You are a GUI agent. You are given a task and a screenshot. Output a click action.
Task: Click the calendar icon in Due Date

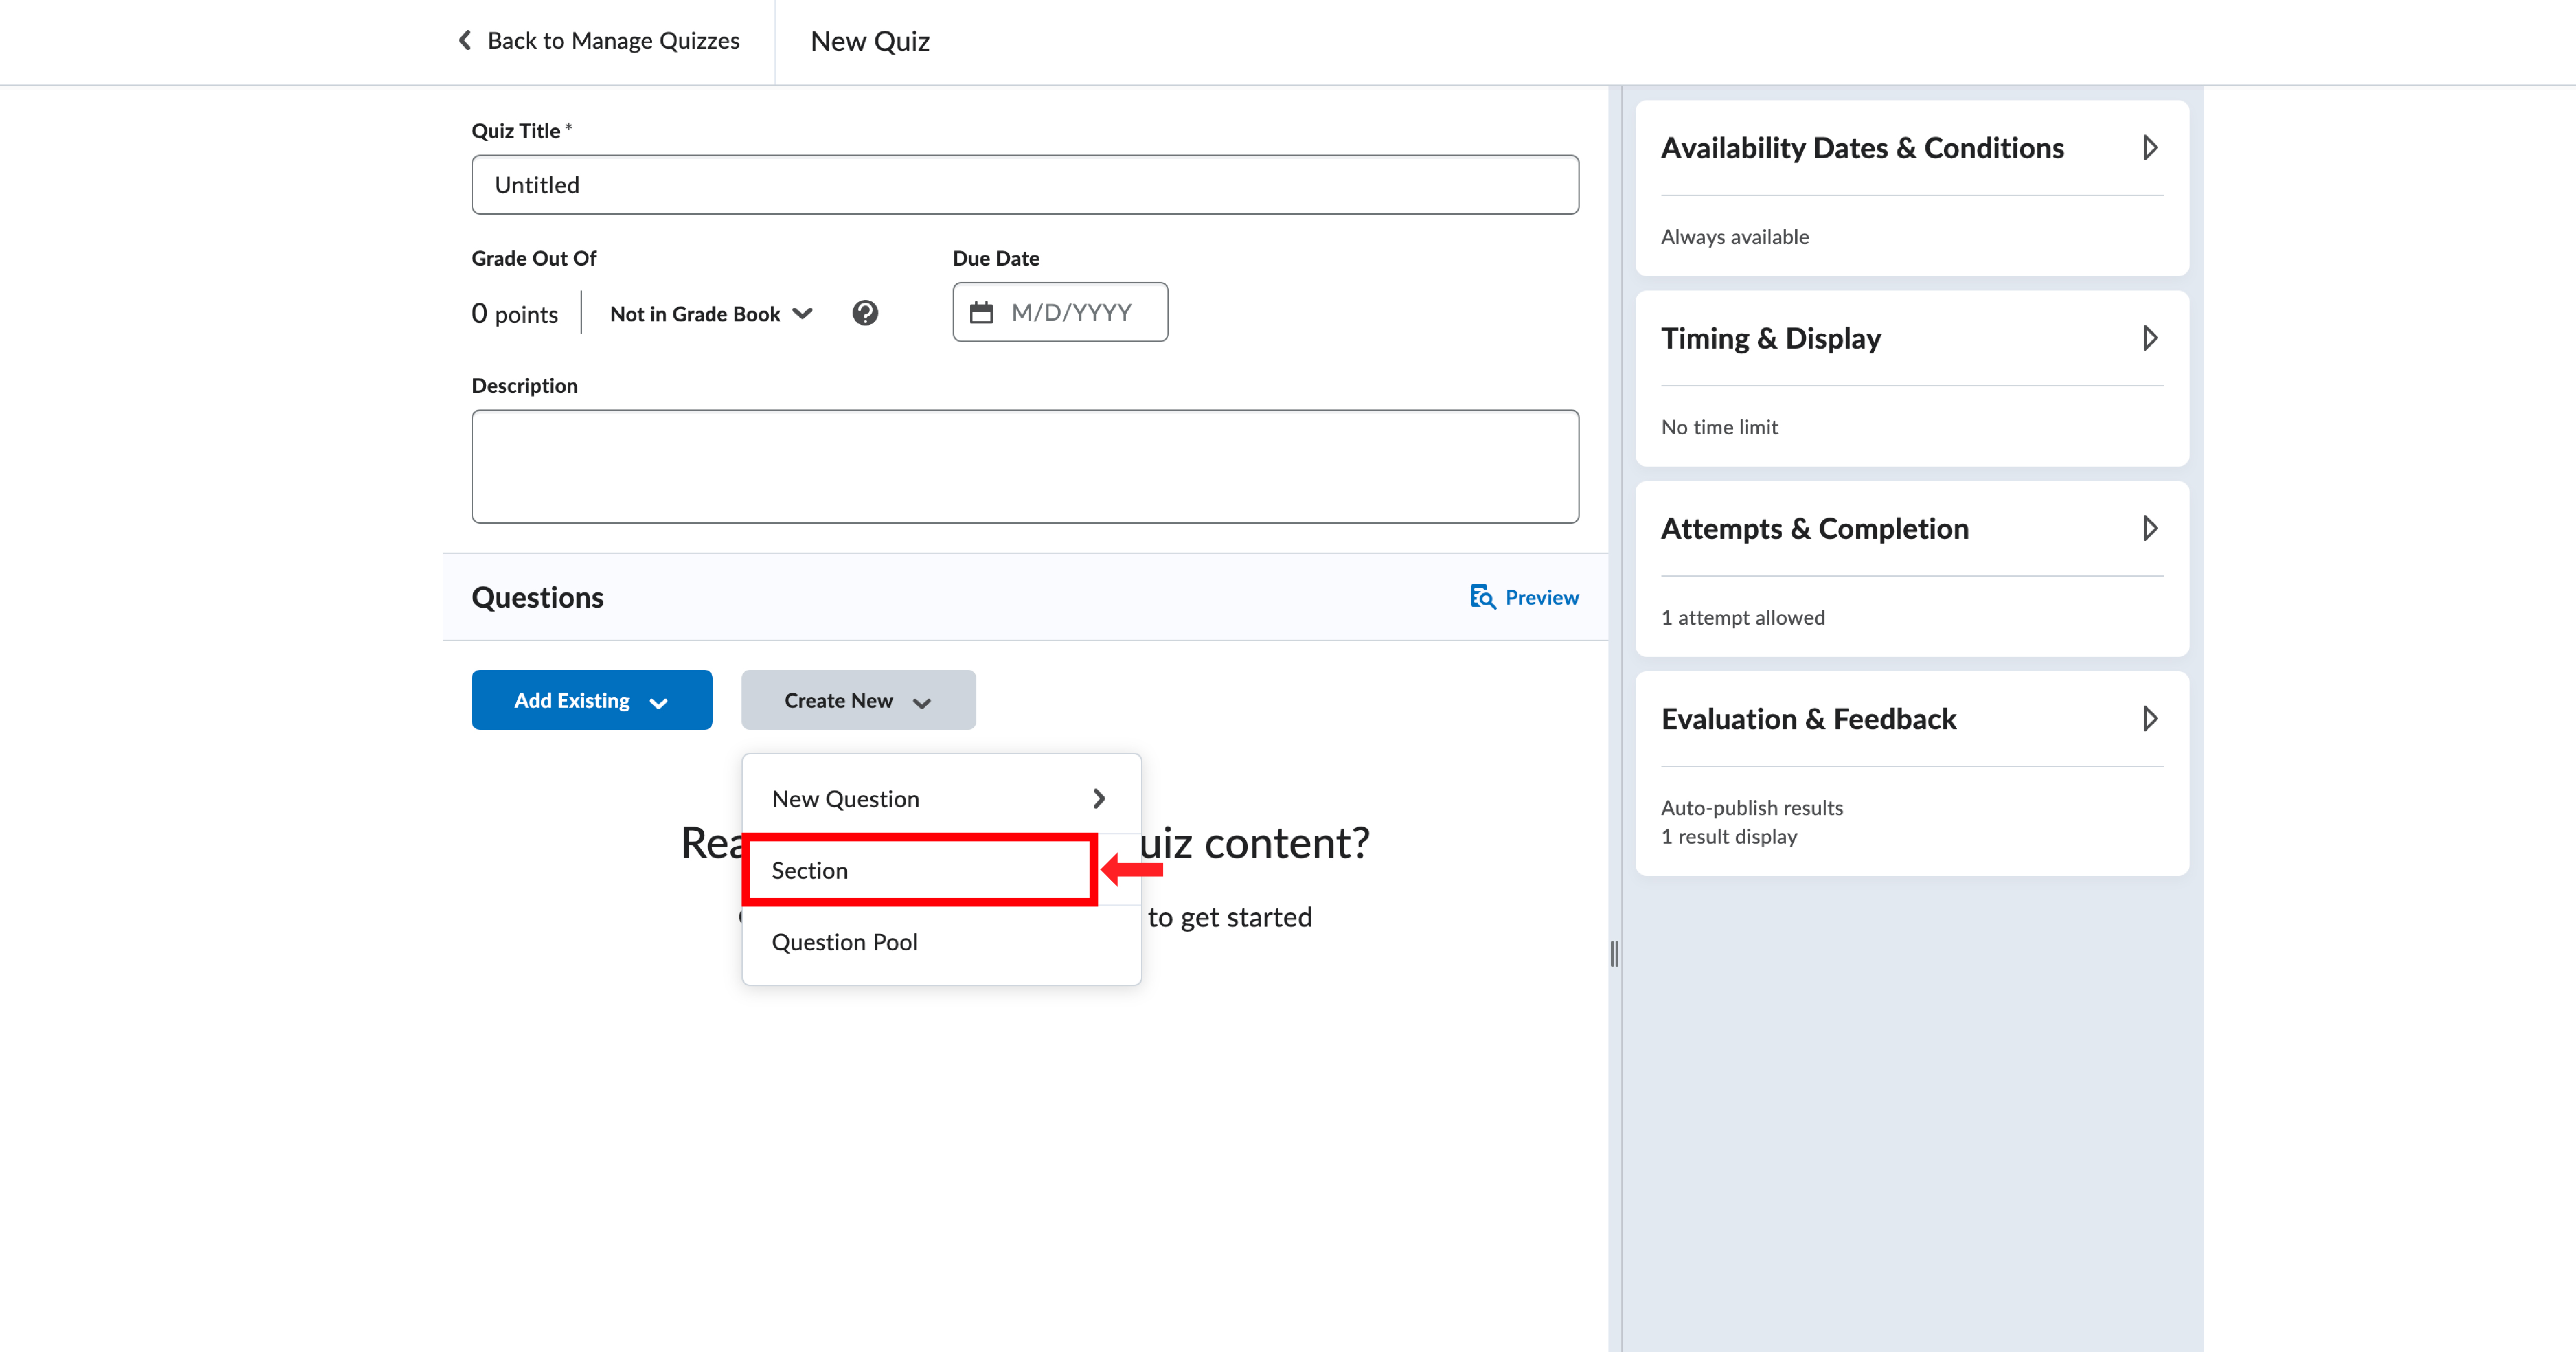tap(981, 312)
